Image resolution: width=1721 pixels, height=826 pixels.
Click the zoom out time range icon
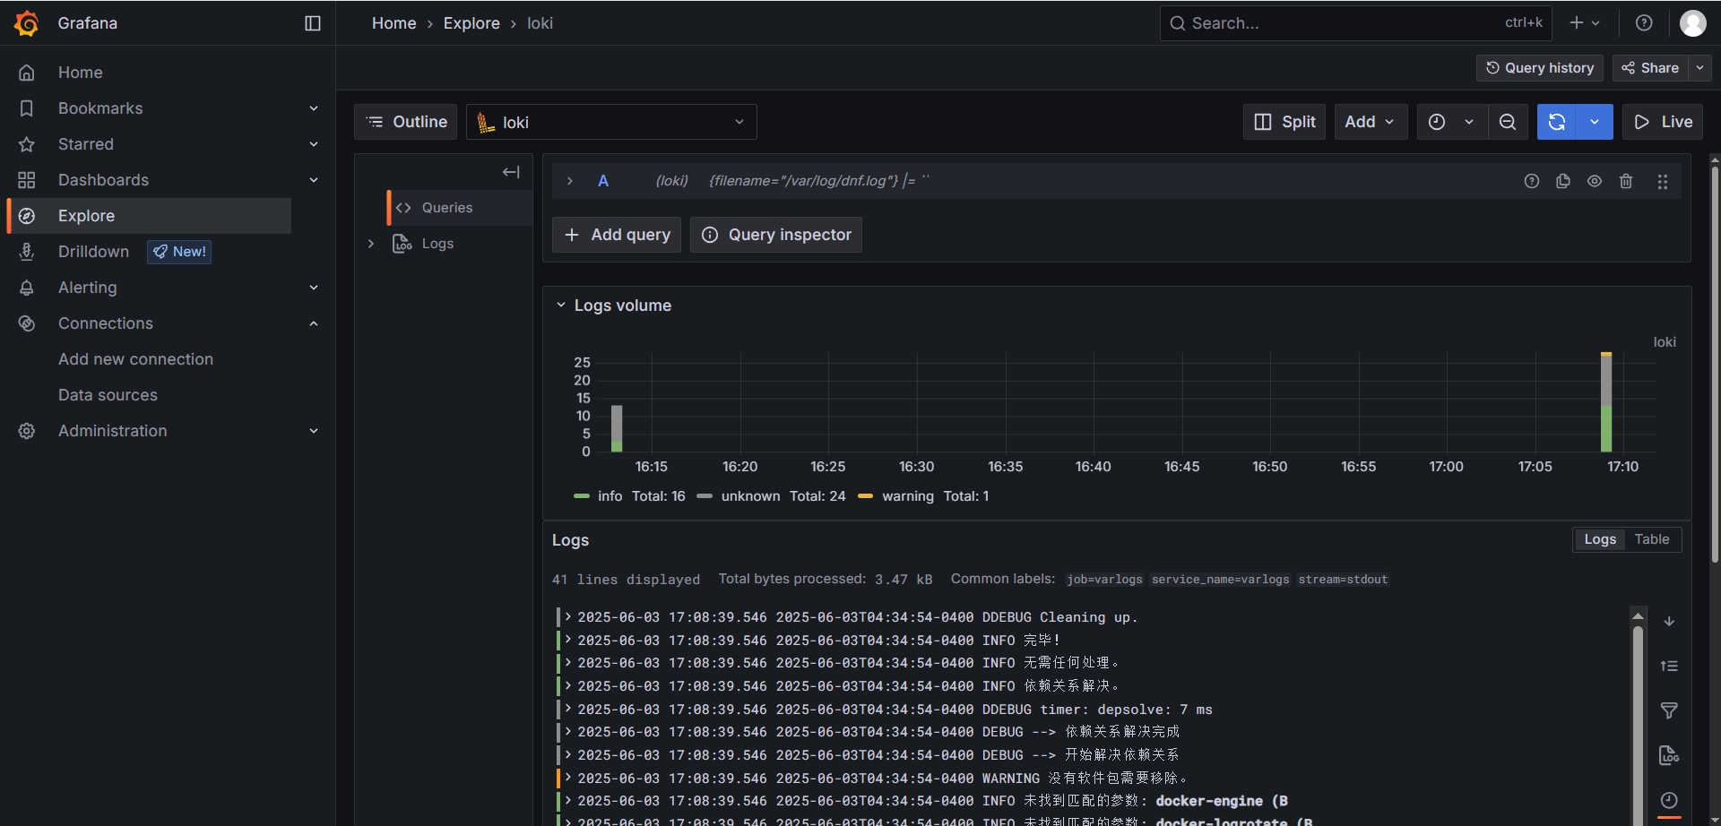[1508, 122]
